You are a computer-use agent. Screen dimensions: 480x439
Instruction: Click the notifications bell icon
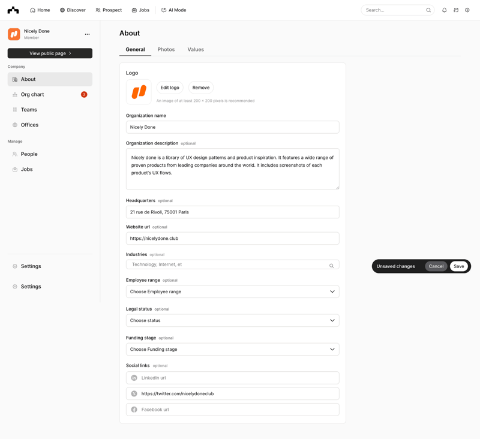click(443, 10)
